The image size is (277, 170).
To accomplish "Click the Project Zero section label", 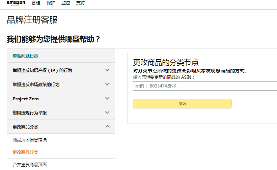I will (26, 99).
